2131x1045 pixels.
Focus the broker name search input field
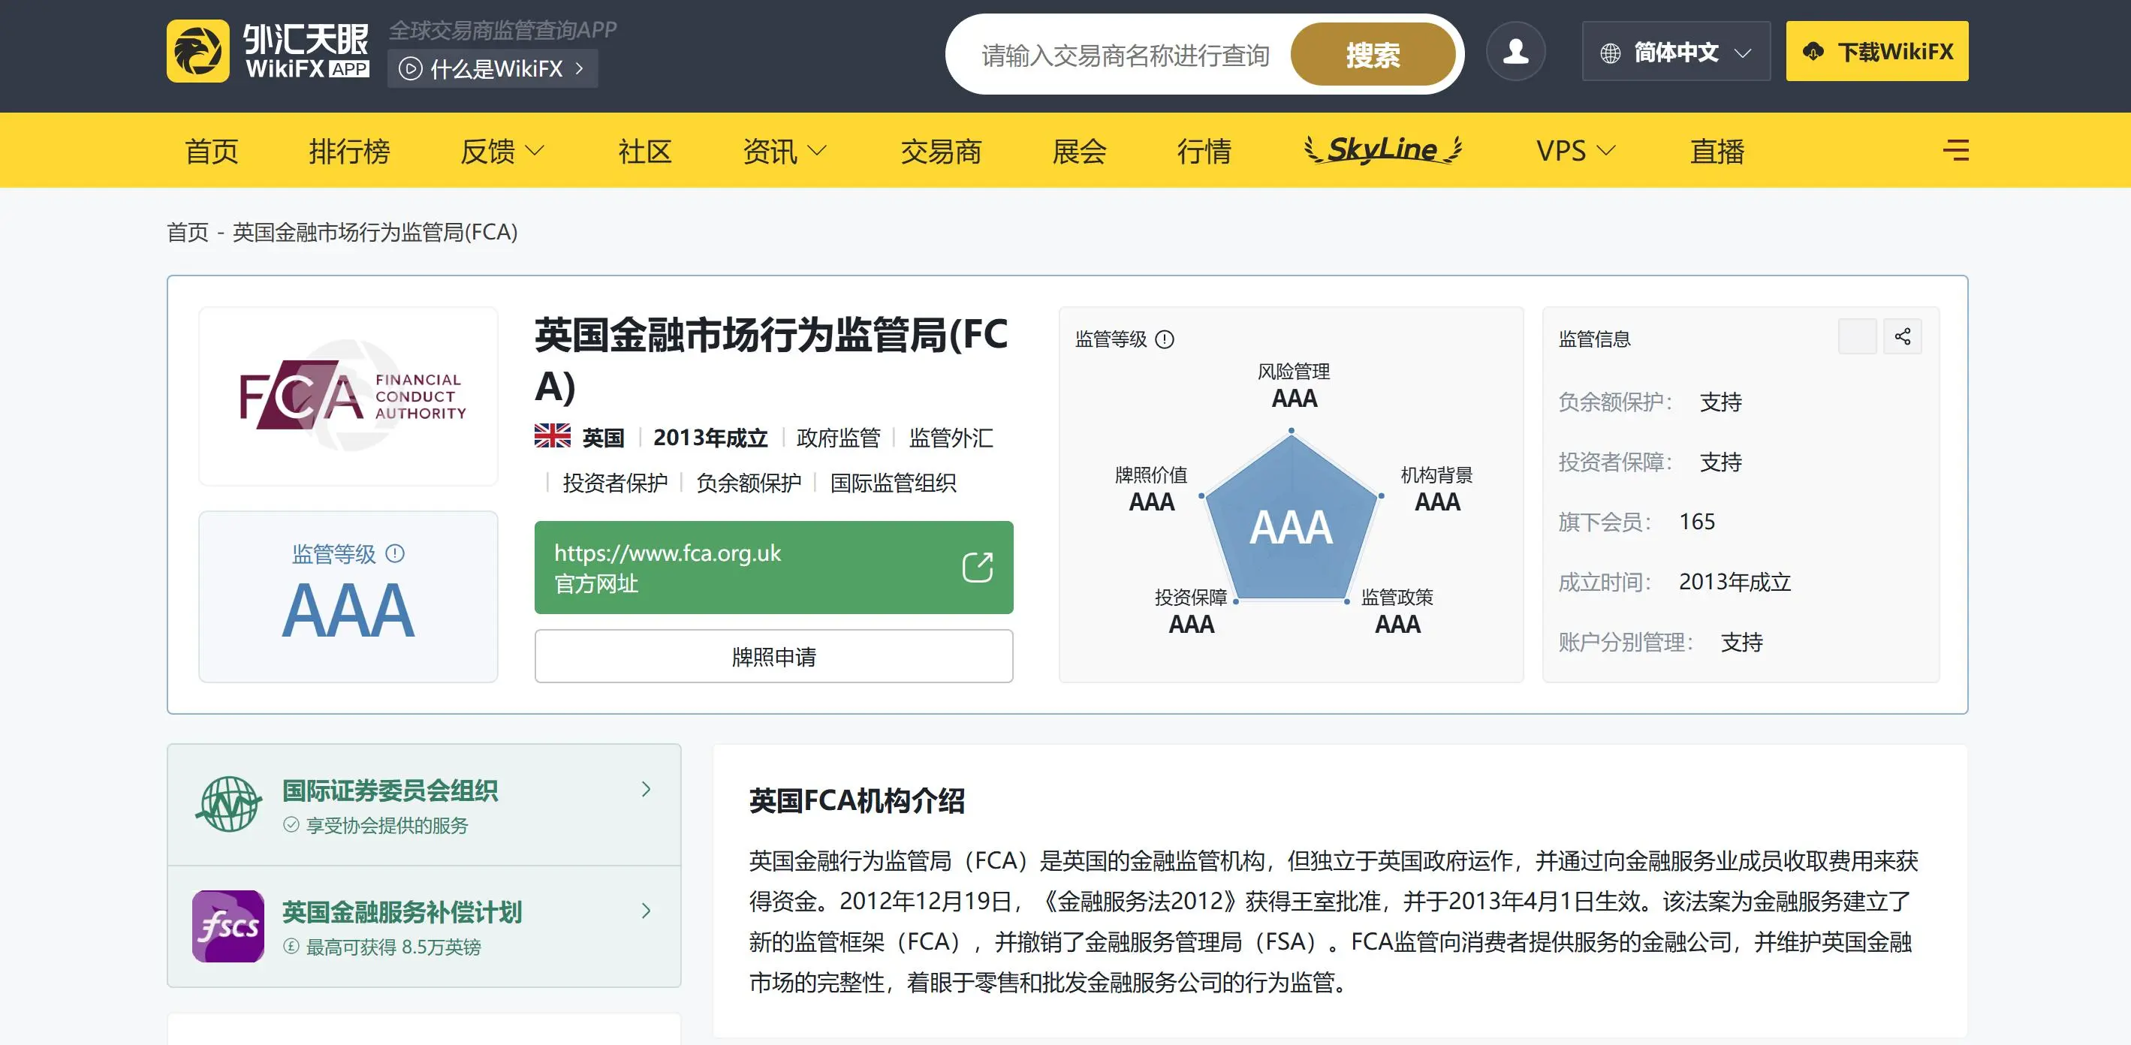[1125, 56]
